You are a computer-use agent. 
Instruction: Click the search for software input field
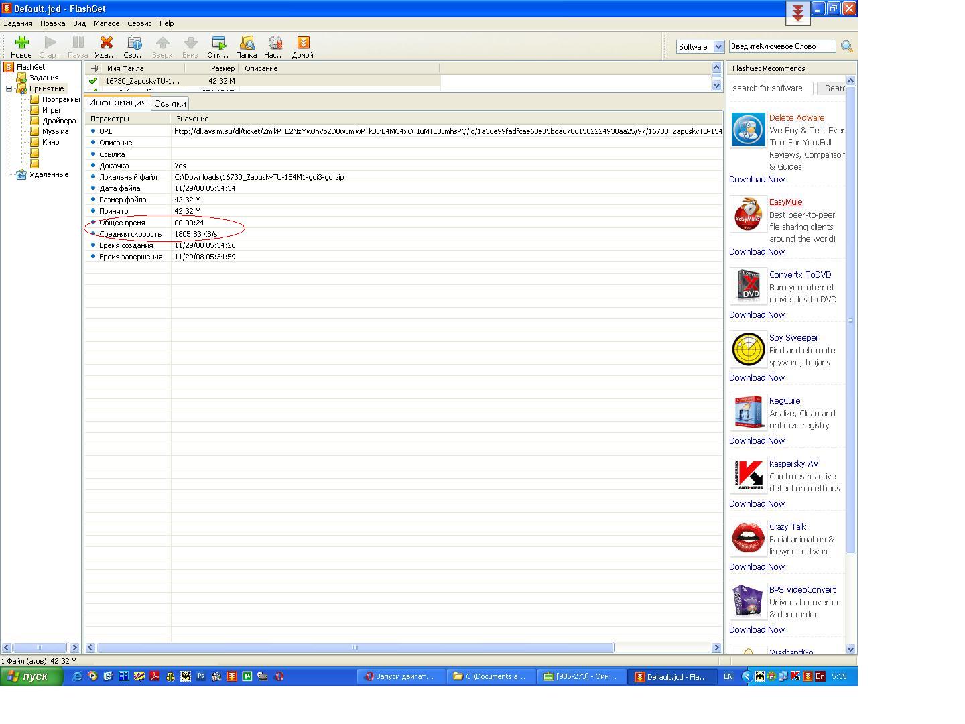(771, 88)
